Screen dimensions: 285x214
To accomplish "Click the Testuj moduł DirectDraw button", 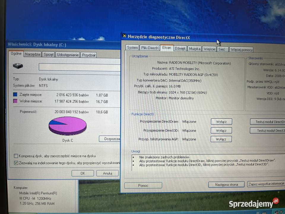I will pyautogui.click(x=267, y=122).
